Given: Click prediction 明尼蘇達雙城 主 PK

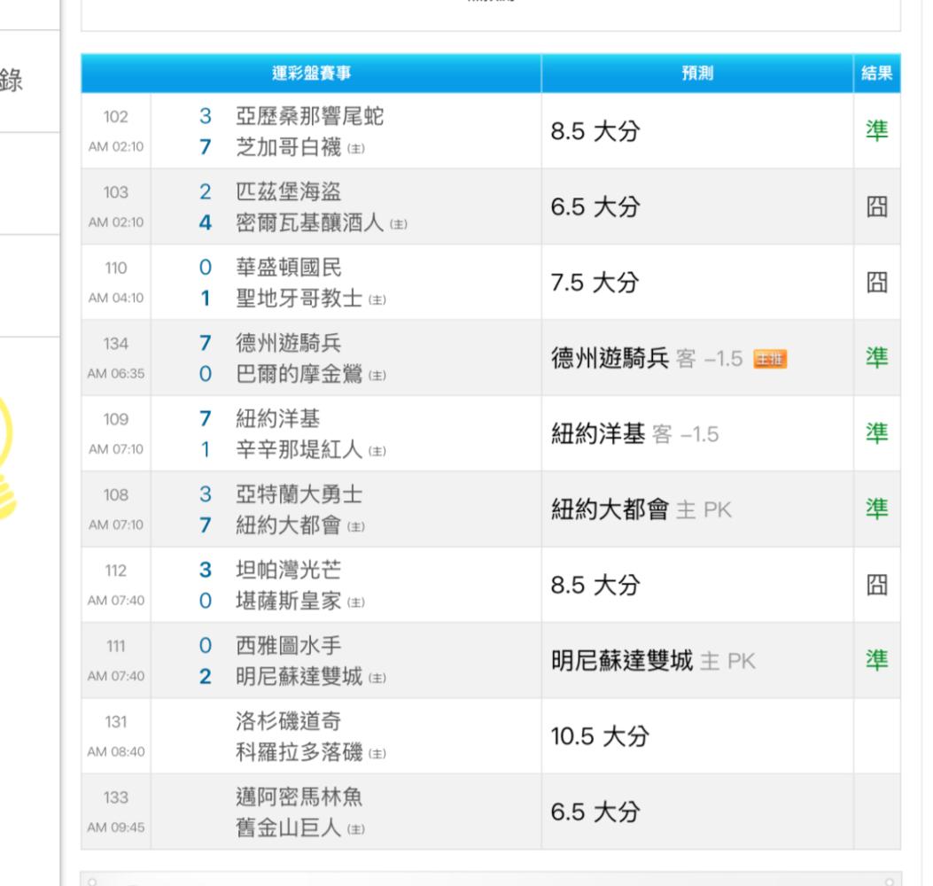Looking at the screenshot, I should (653, 660).
